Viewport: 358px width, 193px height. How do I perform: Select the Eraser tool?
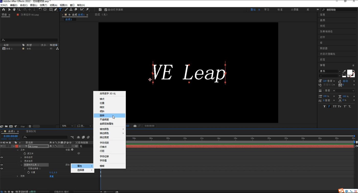click(76, 9)
